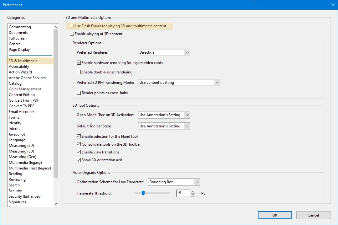The image size is (338, 225).
Task: Open the Preferred 3D PMI Rendering Mode dropdown
Action: [217, 82]
